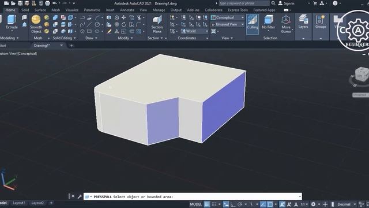The image size is (369, 208).
Task: Click the keyword search box
Action: pos(244,3)
